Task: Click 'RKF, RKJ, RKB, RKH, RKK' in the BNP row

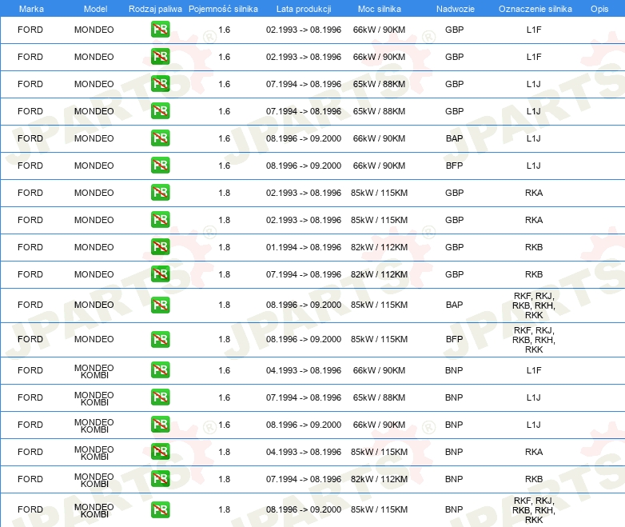Action: [x=534, y=510]
